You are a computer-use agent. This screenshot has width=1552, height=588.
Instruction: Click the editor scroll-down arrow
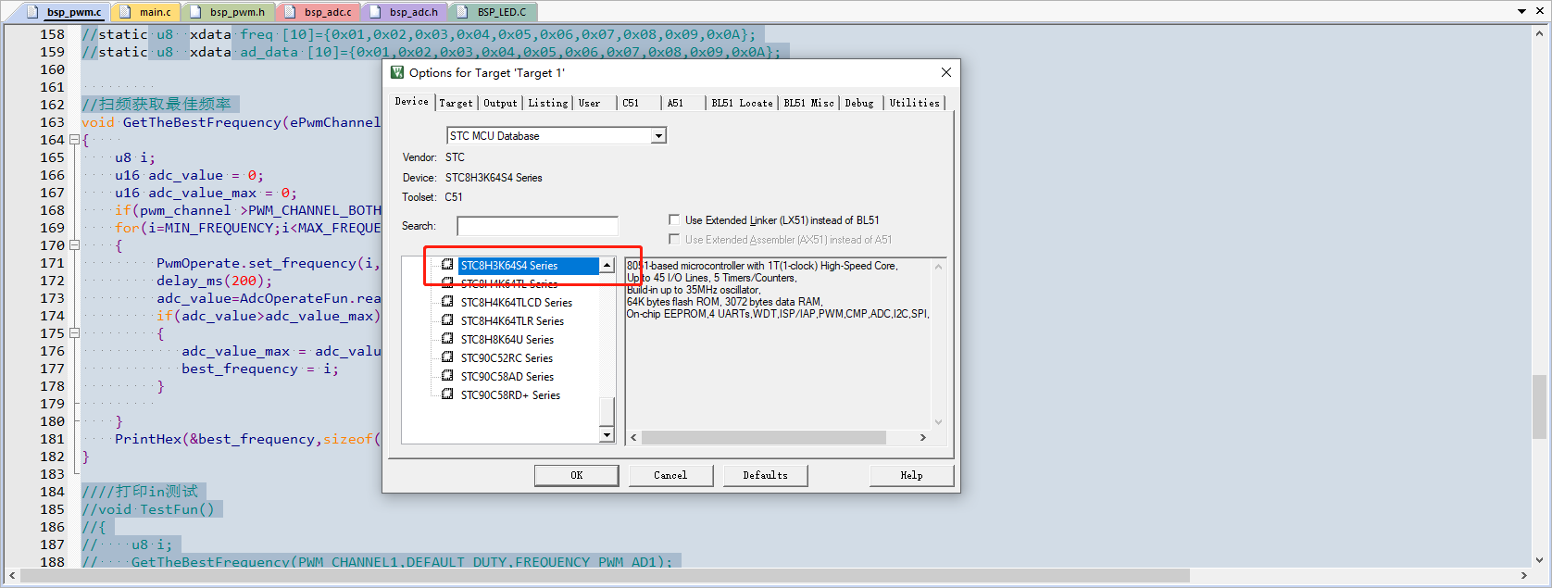point(1539,559)
